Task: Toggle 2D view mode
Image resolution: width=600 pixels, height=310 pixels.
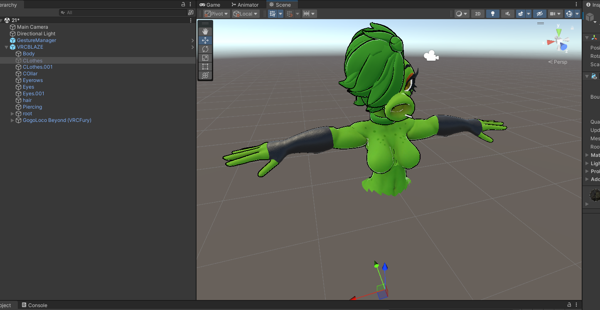Action: coord(478,14)
